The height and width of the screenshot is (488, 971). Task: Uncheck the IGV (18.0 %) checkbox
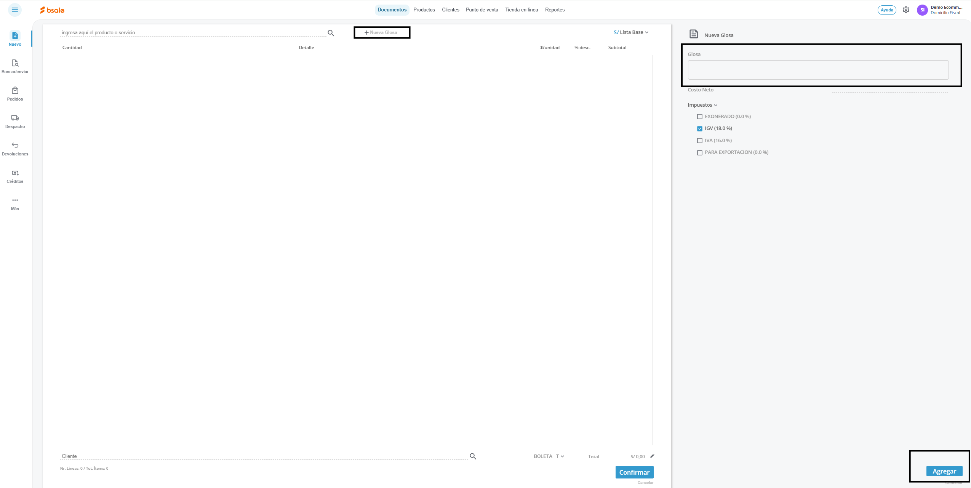699,128
